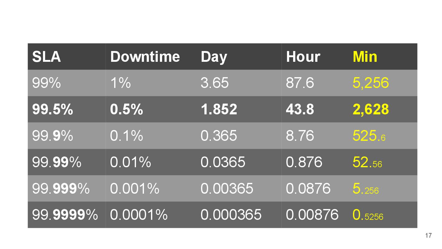Screen dimensions: 442x249
Task: Click the 1.852 day value
Action: [219, 109]
